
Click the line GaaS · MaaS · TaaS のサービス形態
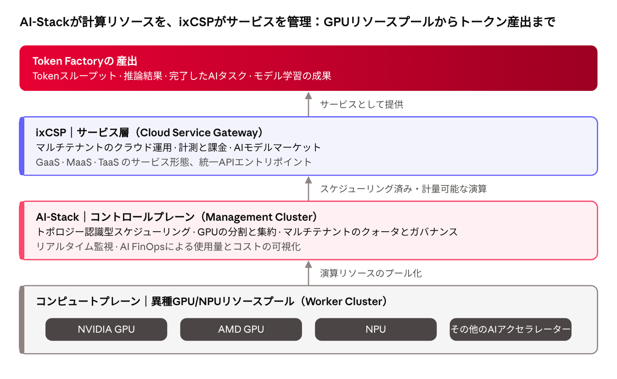click(174, 162)
